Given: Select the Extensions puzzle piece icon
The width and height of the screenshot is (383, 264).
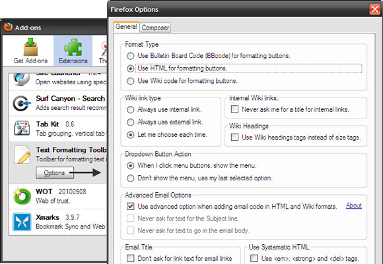Looking at the screenshot, I should click(73, 47).
